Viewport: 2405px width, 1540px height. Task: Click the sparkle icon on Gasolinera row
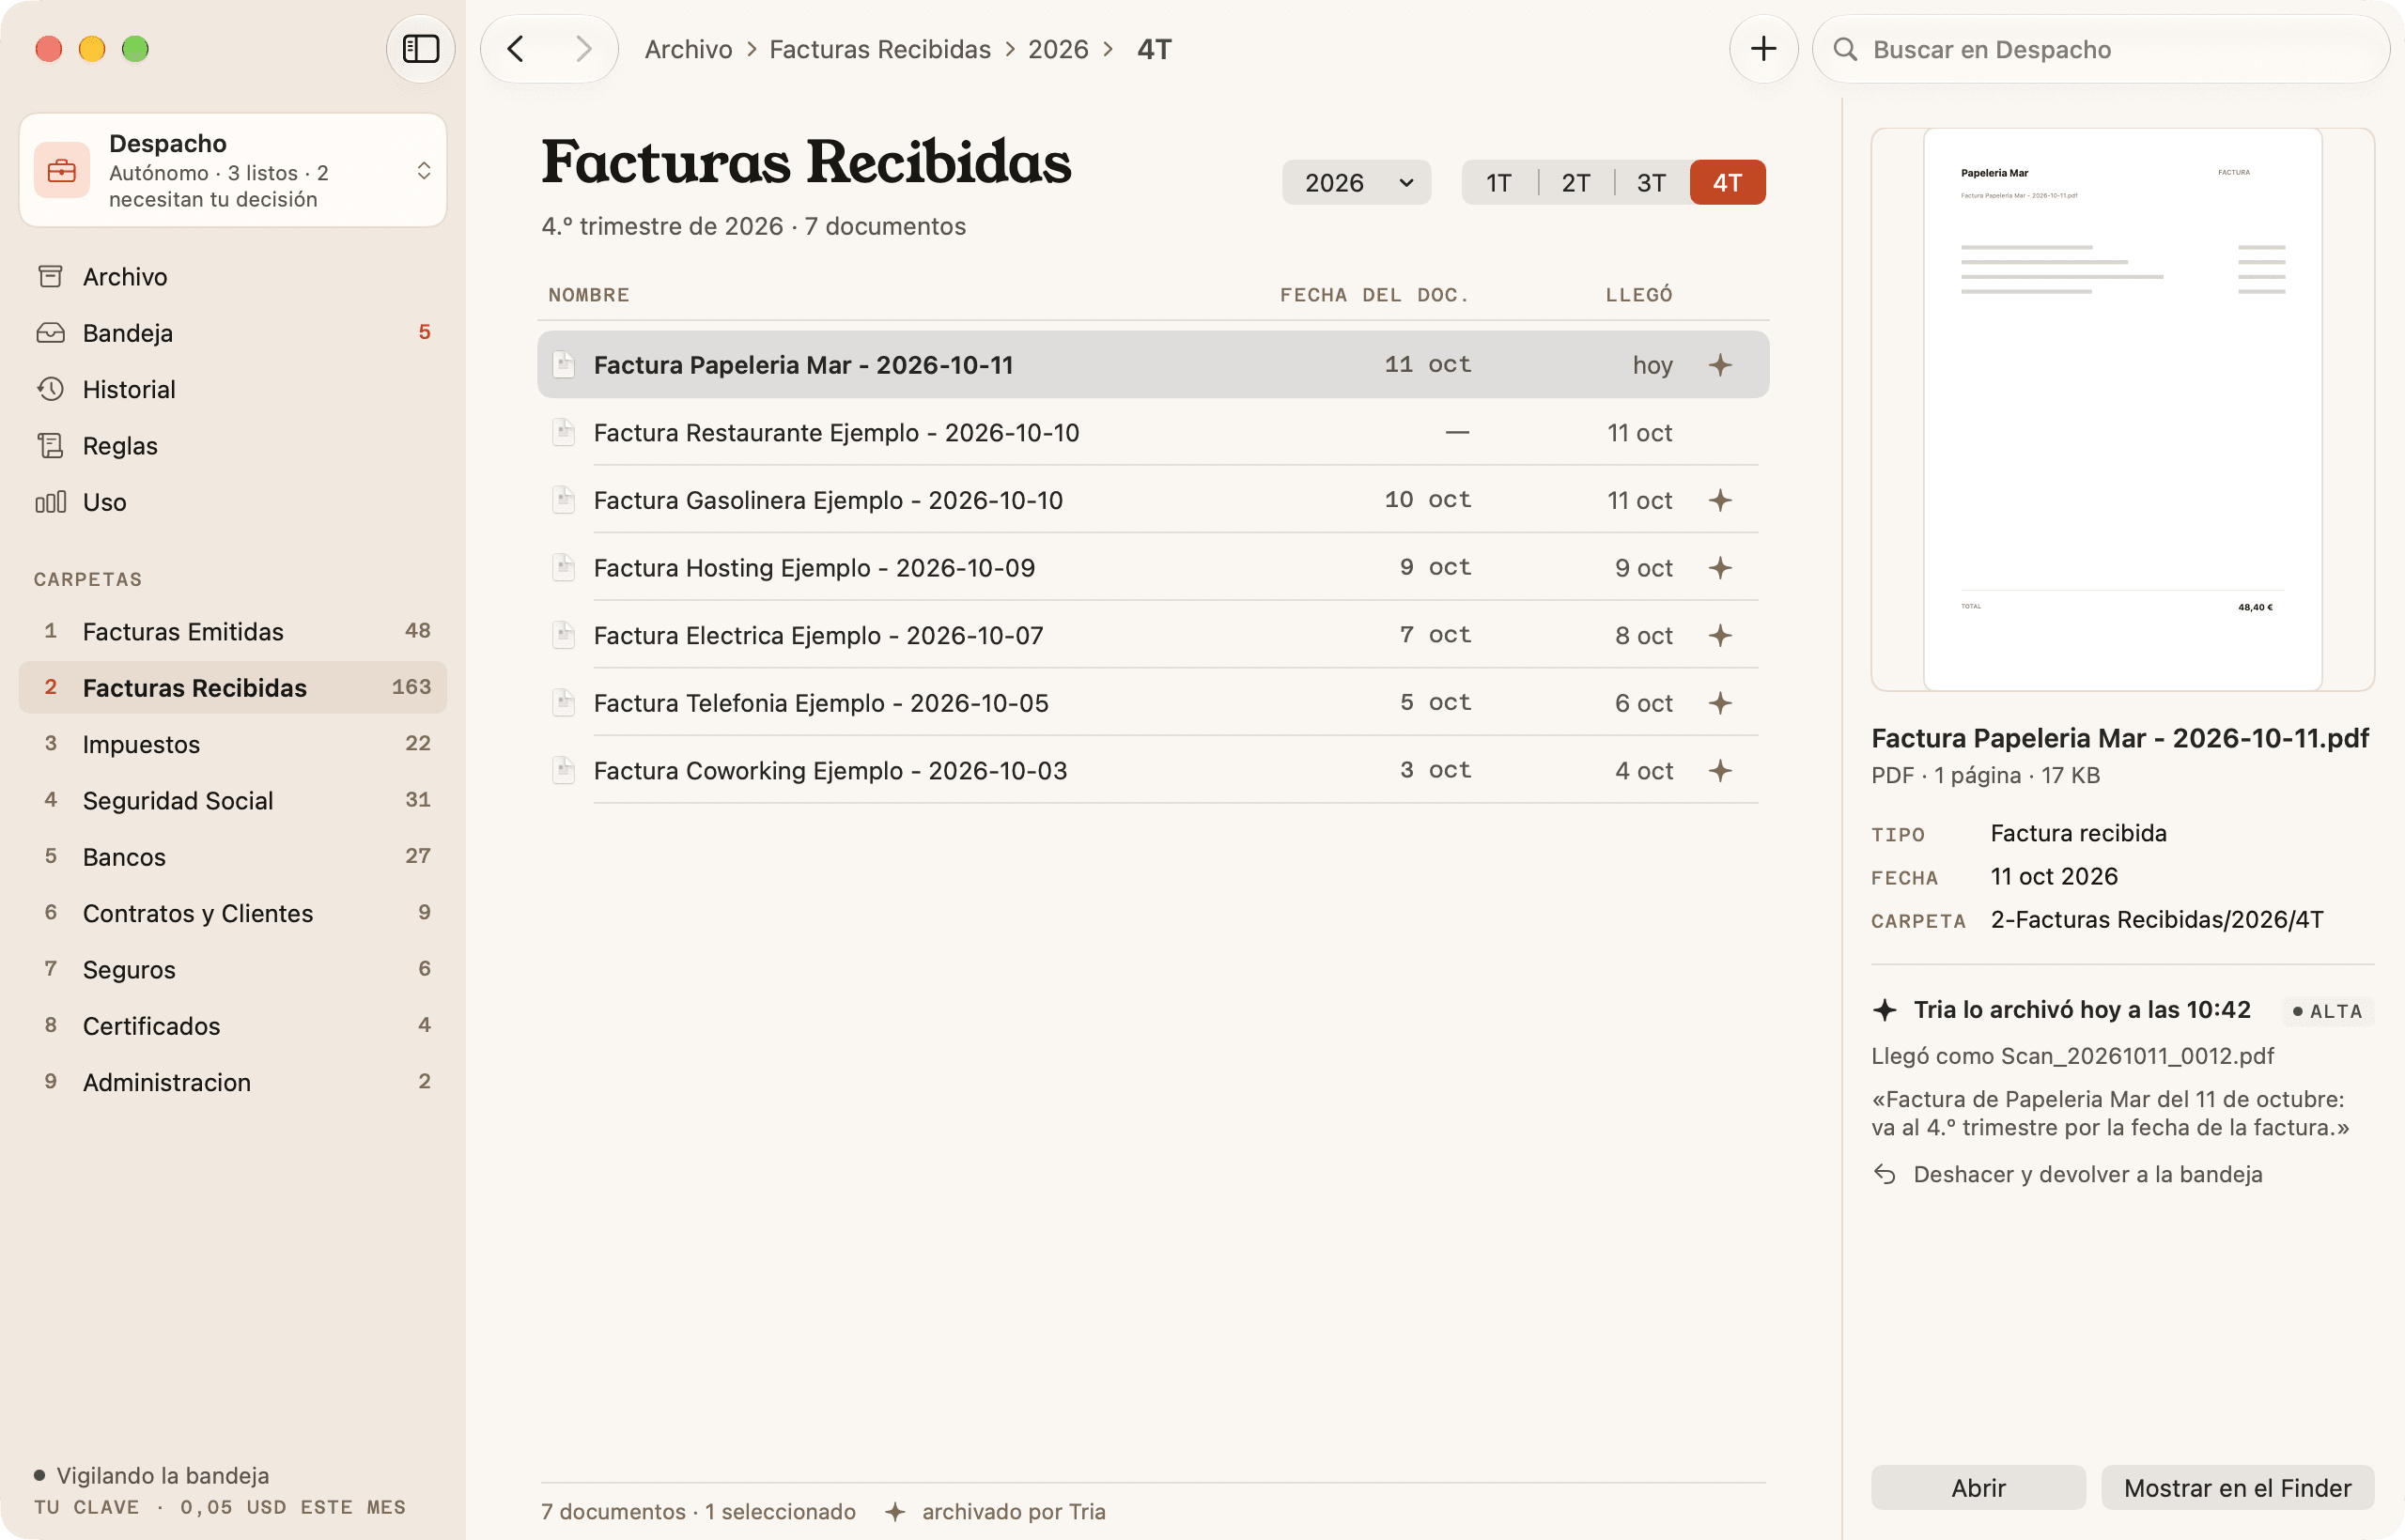1720,500
